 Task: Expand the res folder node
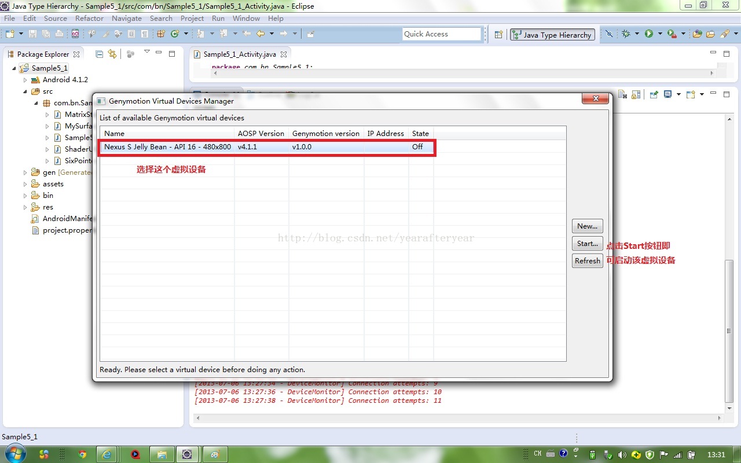coord(25,207)
